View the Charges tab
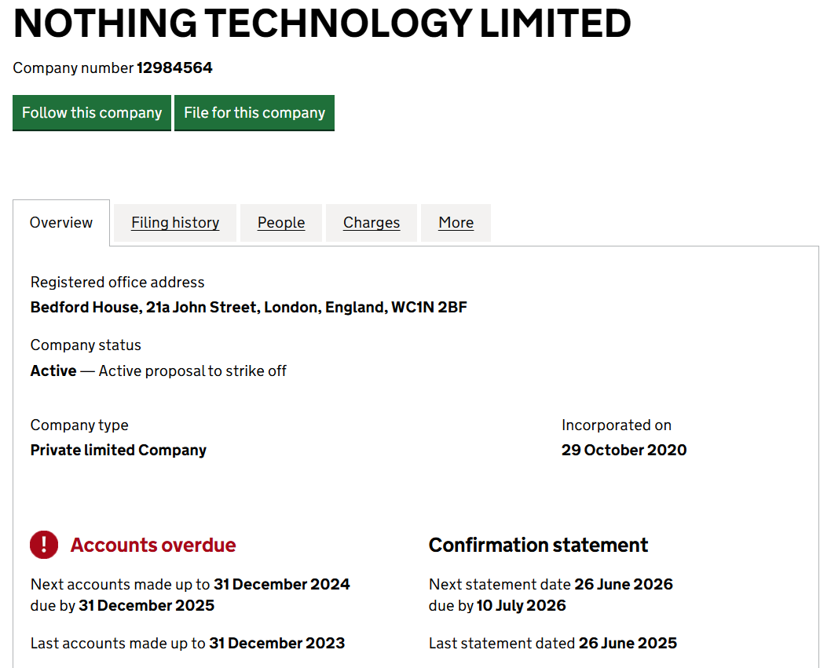This screenshot has height=668, width=831. click(x=371, y=223)
